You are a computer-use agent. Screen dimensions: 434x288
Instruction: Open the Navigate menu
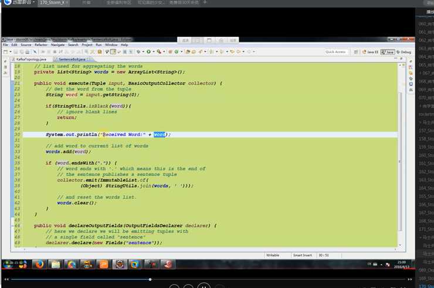57,45
